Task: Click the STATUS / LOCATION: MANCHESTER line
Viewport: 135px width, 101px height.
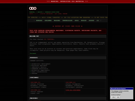Action: coord(48,14)
